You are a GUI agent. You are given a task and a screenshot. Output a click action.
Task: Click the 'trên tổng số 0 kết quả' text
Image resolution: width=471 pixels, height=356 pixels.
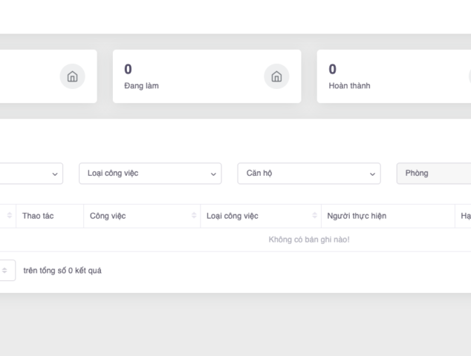pyautogui.click(x=62, y=271)
